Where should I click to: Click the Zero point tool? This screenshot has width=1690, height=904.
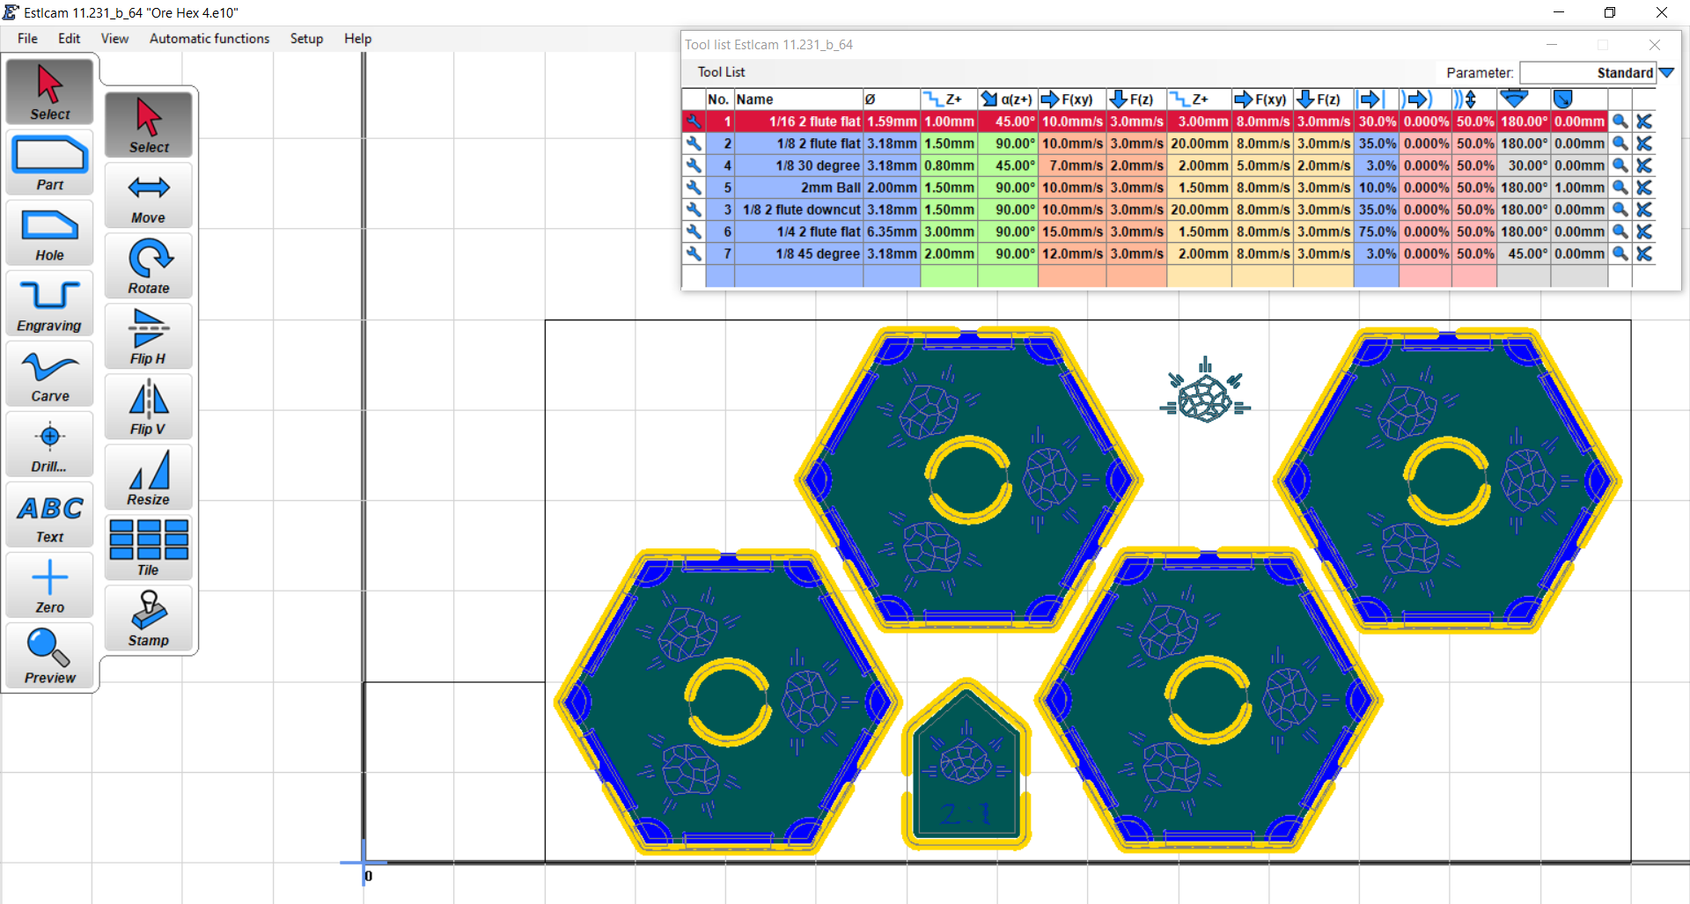[x=50, y=585]
